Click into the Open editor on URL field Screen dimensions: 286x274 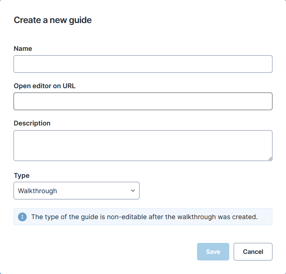(143, 101)
